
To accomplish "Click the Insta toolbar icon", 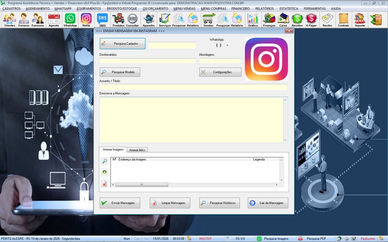I will tap(86, 19).
